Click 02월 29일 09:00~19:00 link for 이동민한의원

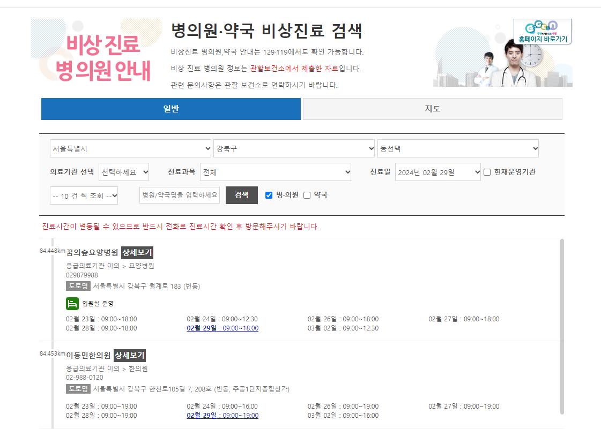[x=222, y=416]
